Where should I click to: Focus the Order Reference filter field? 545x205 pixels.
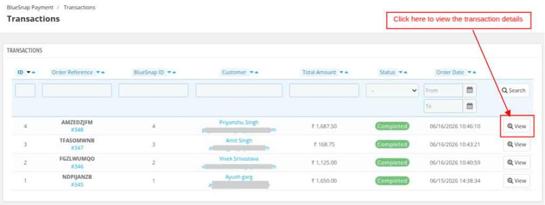tap(77, 91)
